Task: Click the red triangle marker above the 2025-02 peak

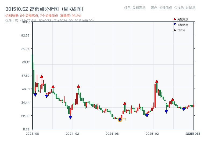Action: pos(157,80)
